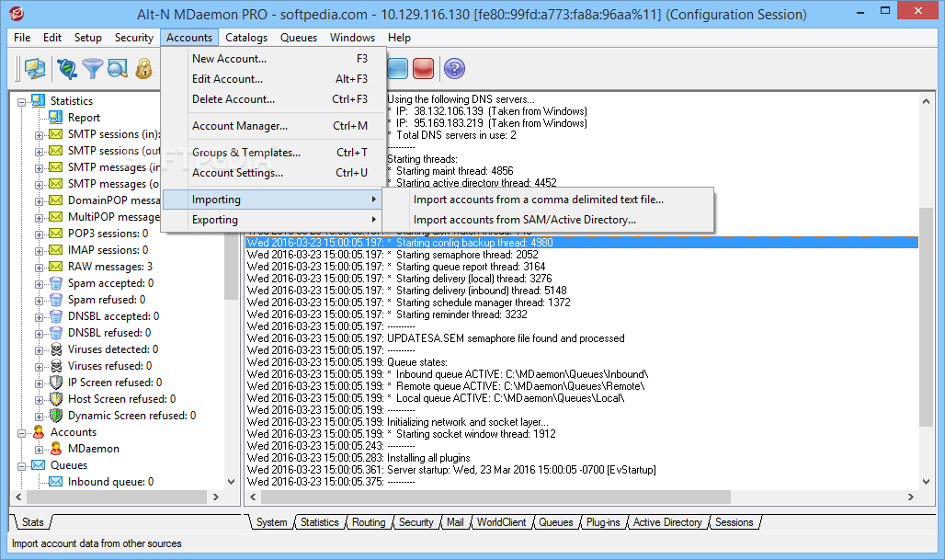Viewport: 945px width, 560px height.
Task: Click the purple question mark help icon
Action: pyautogui.click(x=454, y=69)
